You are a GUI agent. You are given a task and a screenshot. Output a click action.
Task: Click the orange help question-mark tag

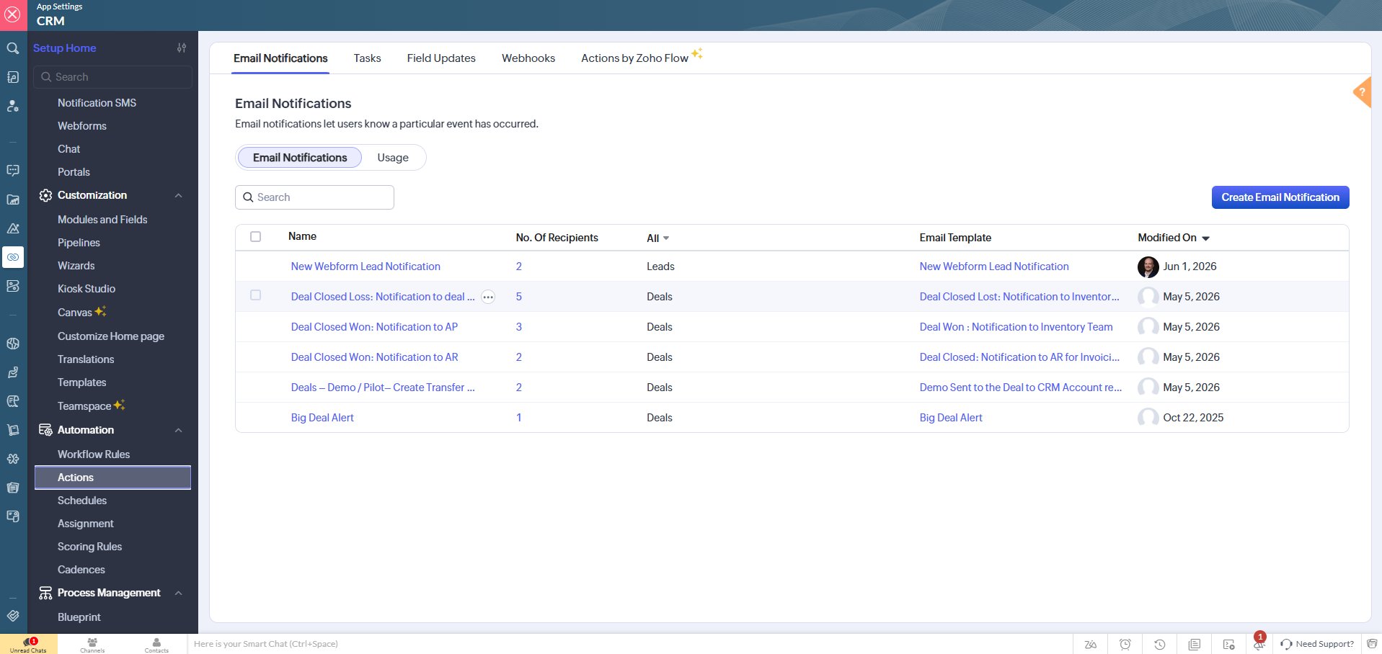coord(1362,92)
